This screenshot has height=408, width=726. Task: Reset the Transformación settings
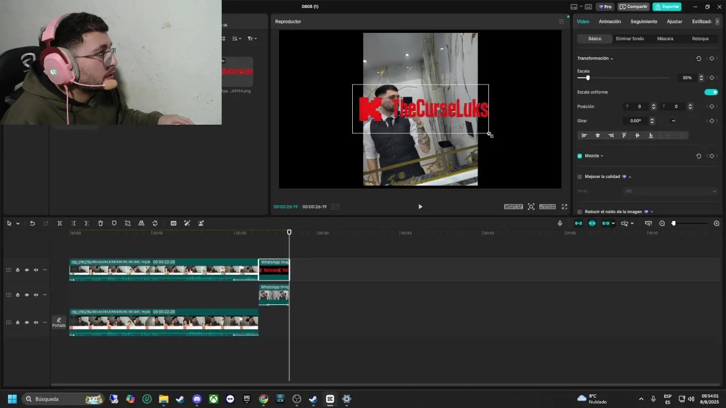point(699,58)
